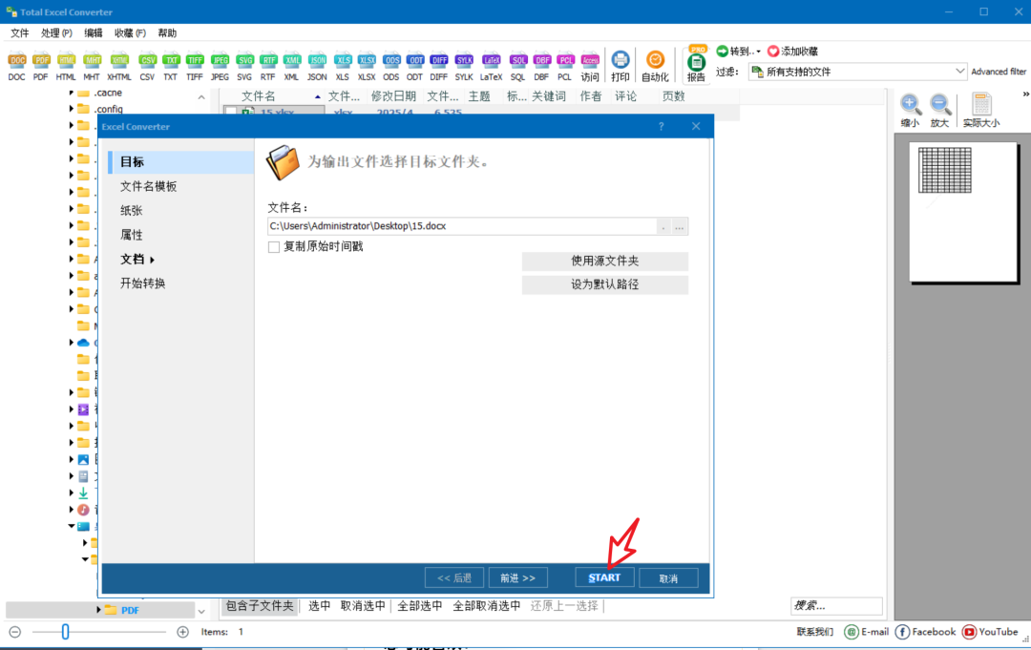This screenshot has height=650, width=1031.
Task: Expand the .cacne folder tree node
Action: coord(72,93)
